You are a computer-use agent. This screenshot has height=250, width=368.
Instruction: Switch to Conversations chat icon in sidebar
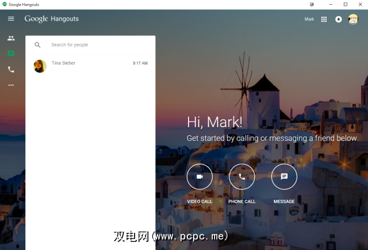coord(11,54)
